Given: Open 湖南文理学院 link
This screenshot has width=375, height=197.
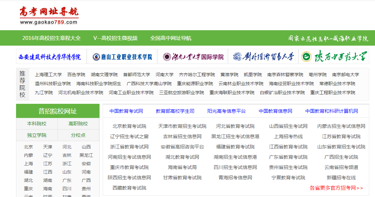Looking at the screenshot, I should tap(104, 75).
